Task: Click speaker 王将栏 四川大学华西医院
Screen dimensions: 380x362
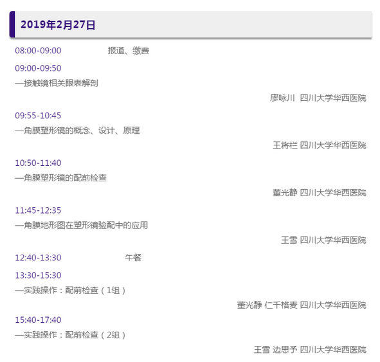Action: (x=320, y=145)
